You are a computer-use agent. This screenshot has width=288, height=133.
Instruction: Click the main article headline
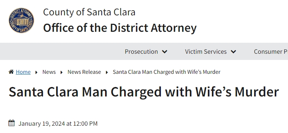[144, 92]
